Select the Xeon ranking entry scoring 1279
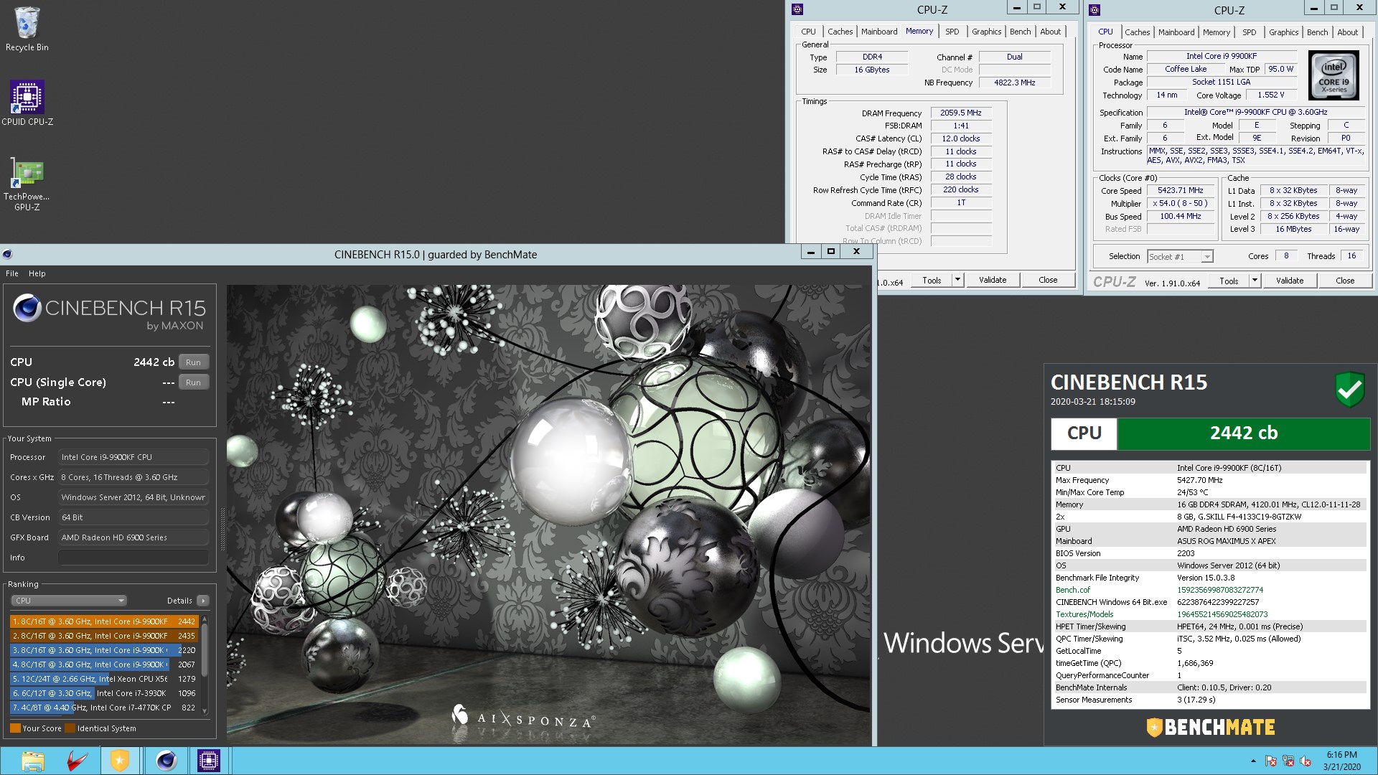 (103, 679)
